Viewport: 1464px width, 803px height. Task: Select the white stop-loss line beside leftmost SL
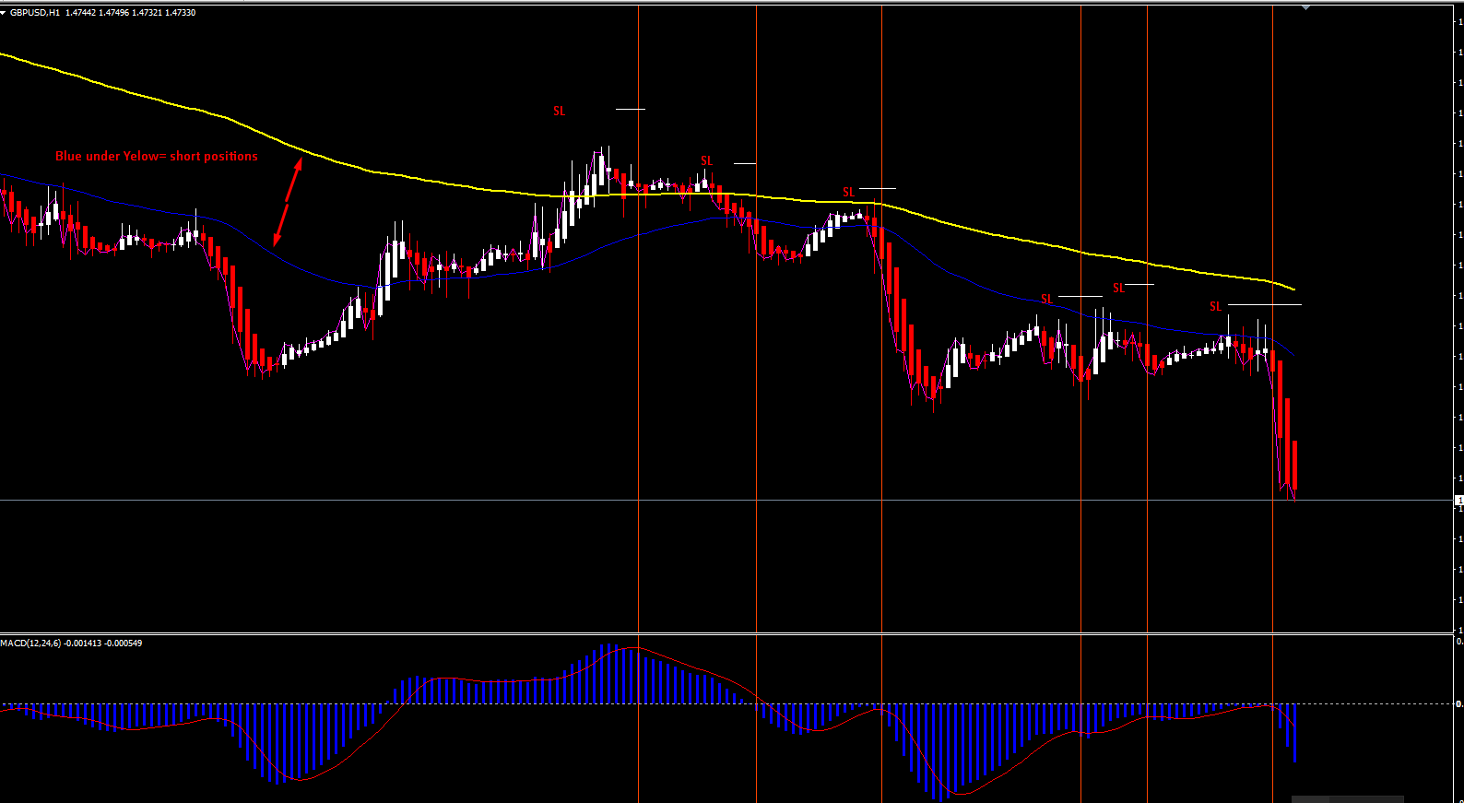[631, 109]
